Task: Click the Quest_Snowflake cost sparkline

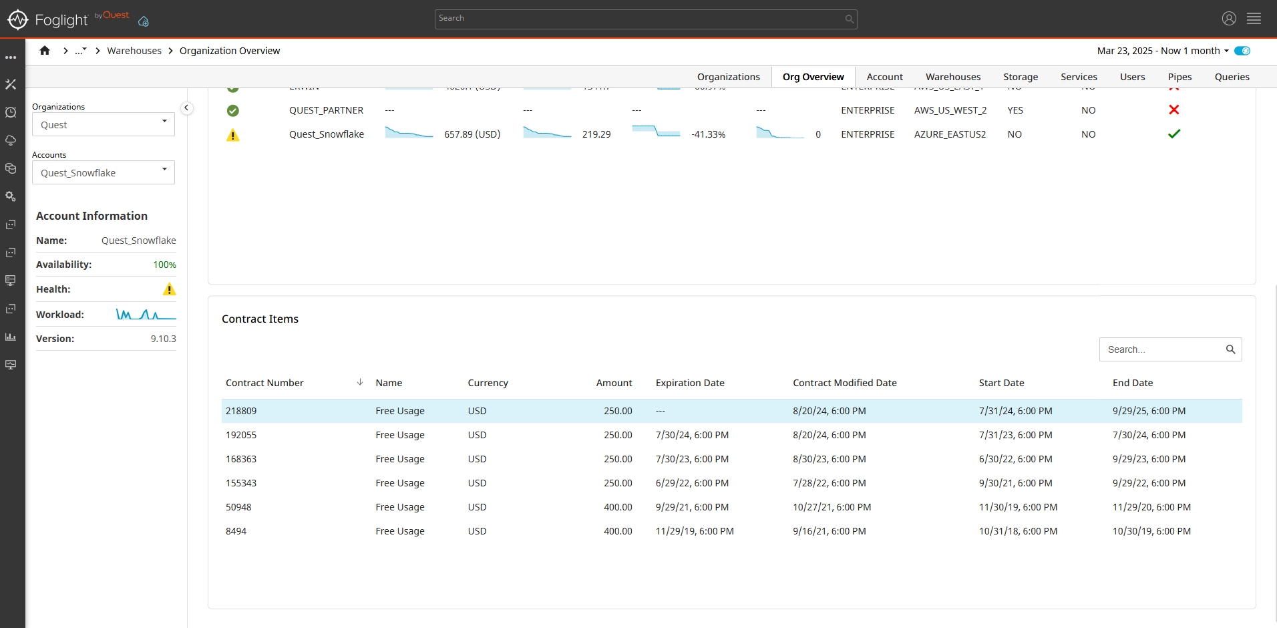Action: 409,132
